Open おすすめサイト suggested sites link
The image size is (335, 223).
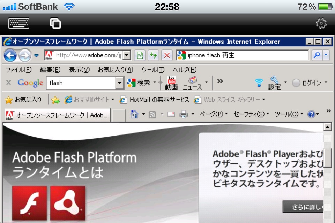pos(89,99)
